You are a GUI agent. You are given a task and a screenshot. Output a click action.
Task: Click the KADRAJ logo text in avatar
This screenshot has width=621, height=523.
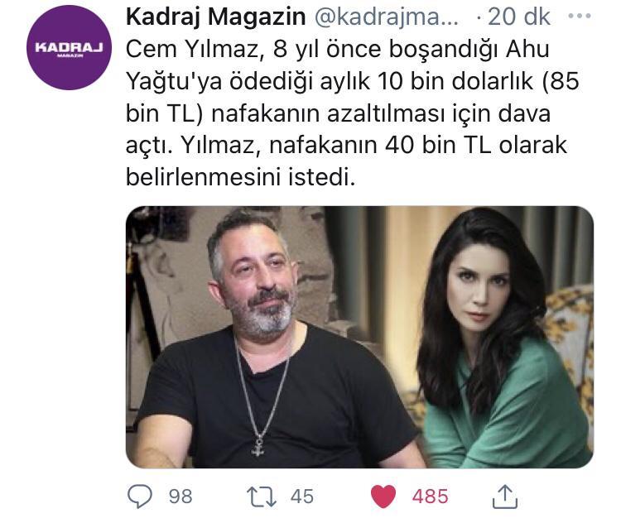(x=69, y=48)
